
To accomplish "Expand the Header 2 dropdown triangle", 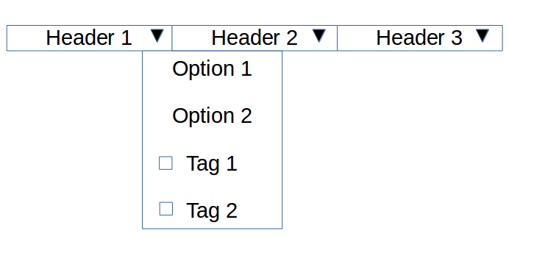I will [x=319, y=36].
